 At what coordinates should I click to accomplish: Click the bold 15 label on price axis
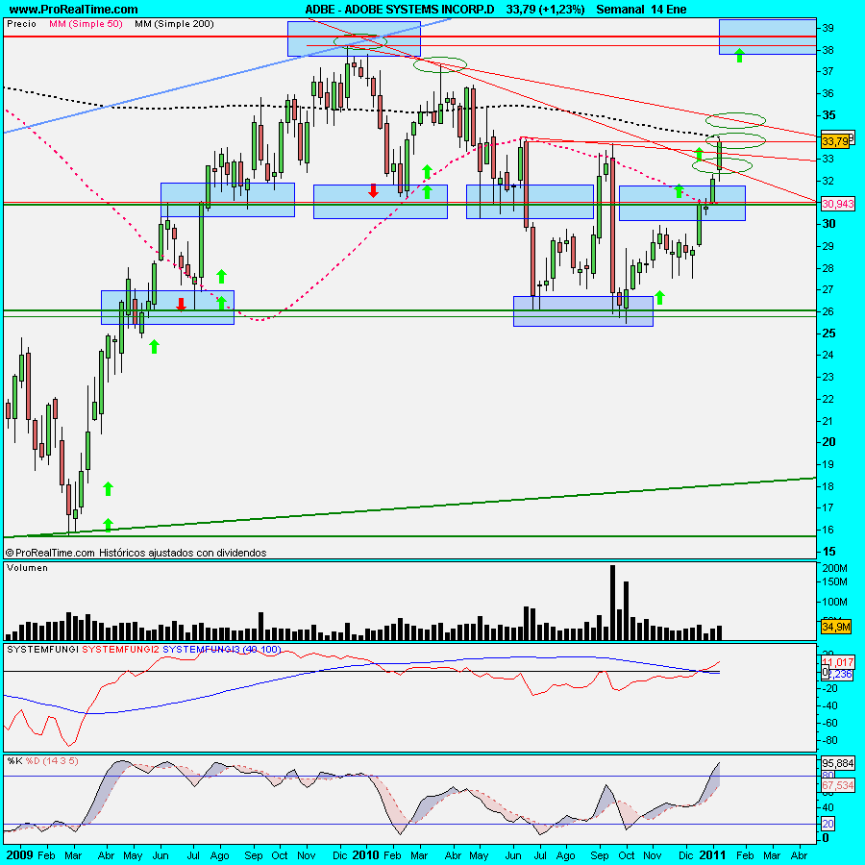828,552
